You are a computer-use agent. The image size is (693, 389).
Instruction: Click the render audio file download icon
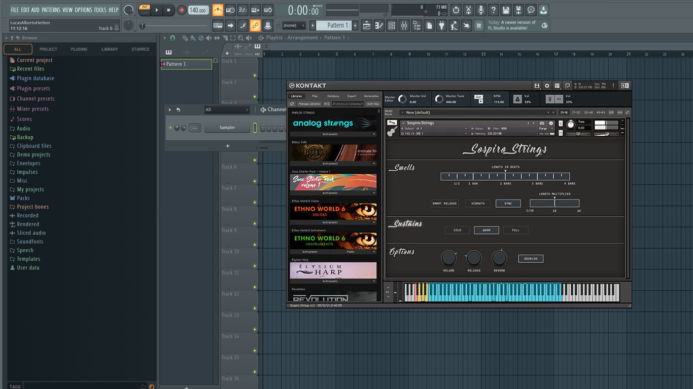point(543,10)
